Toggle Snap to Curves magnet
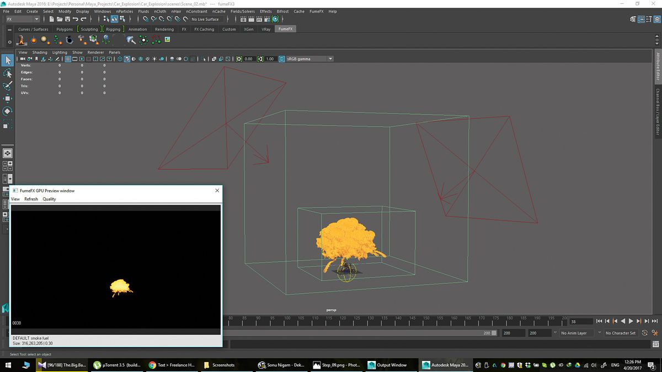Image resolution: width=662 pixels, height=372 pixels. click(x=154, y=18)
